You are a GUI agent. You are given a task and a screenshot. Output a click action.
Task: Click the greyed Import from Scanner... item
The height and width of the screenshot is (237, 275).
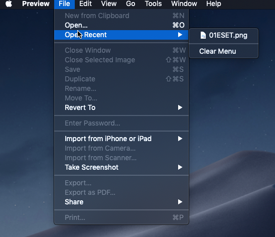(x=121, y=158)
